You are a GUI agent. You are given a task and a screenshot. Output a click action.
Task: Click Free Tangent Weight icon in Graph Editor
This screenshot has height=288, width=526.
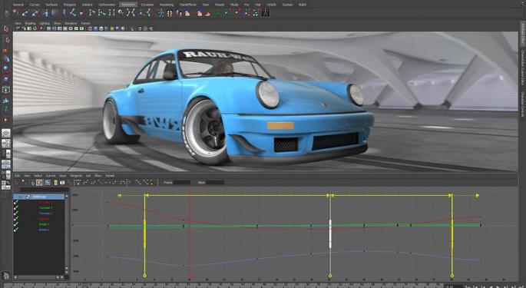[145, 183]
